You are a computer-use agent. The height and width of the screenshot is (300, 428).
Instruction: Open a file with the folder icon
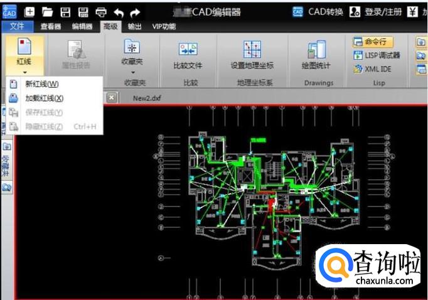pos(48,12)
